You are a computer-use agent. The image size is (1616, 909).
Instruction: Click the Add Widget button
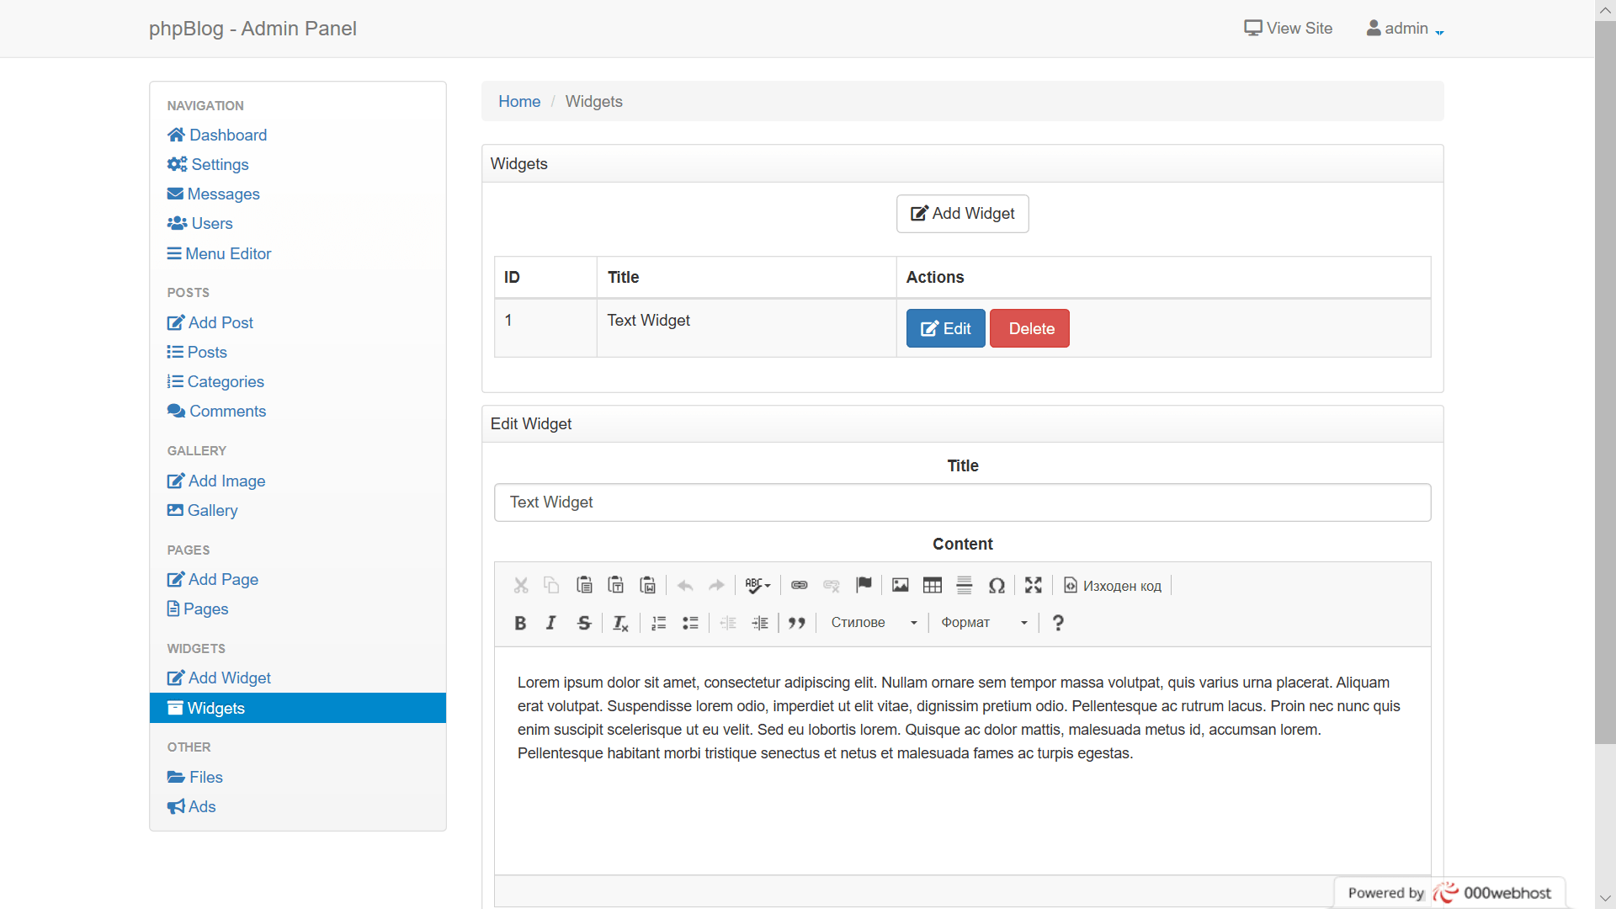[x=962, y=213]
